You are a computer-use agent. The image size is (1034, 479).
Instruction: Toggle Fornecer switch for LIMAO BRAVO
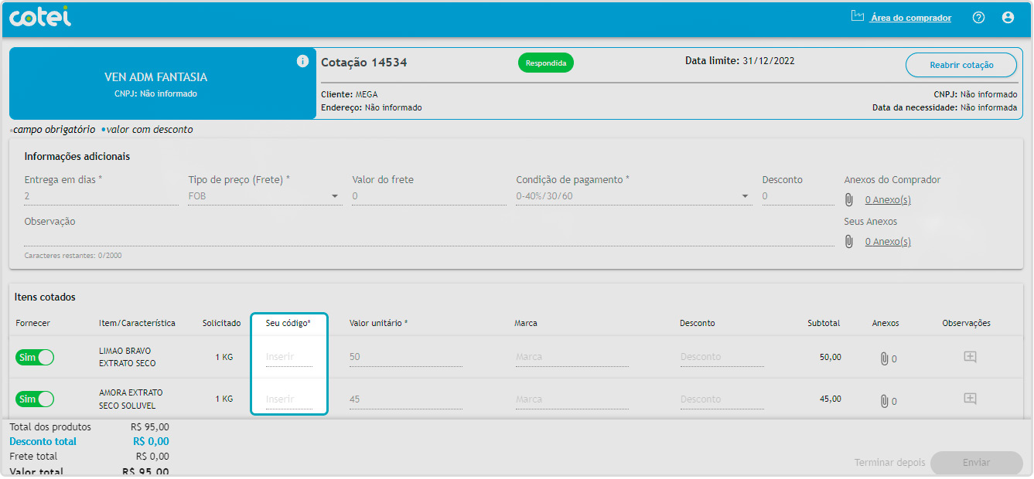35,358
